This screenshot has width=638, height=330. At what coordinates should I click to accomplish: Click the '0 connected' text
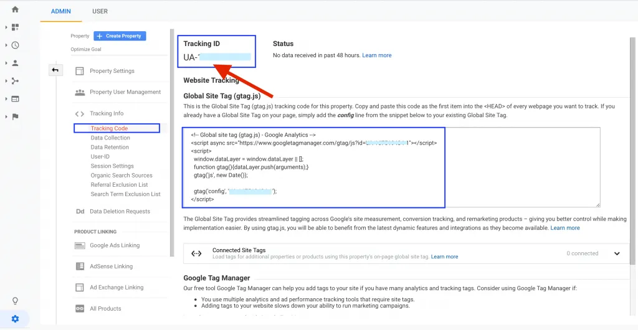pyautogui.click(x=583, y=253)
